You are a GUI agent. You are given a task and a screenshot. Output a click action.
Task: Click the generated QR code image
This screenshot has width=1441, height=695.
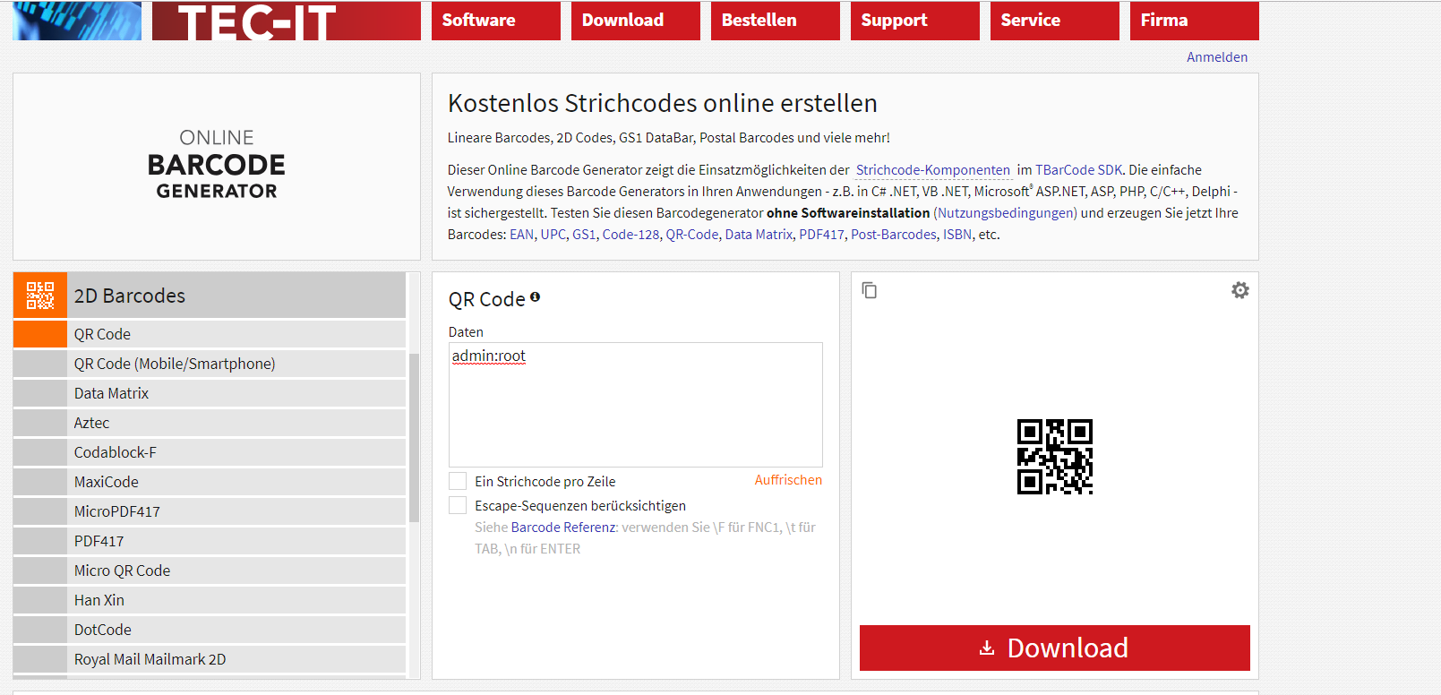(1054, 457)
